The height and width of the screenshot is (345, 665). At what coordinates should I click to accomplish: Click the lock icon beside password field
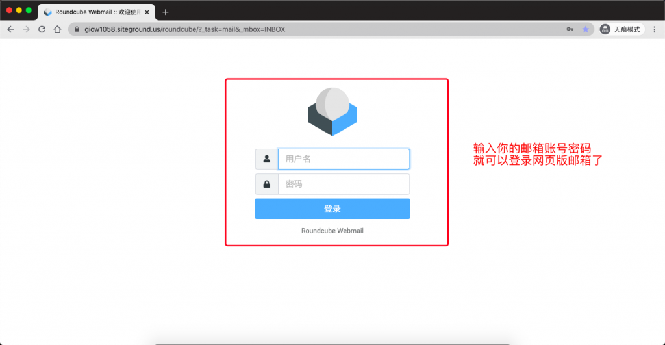pos(266,184)
